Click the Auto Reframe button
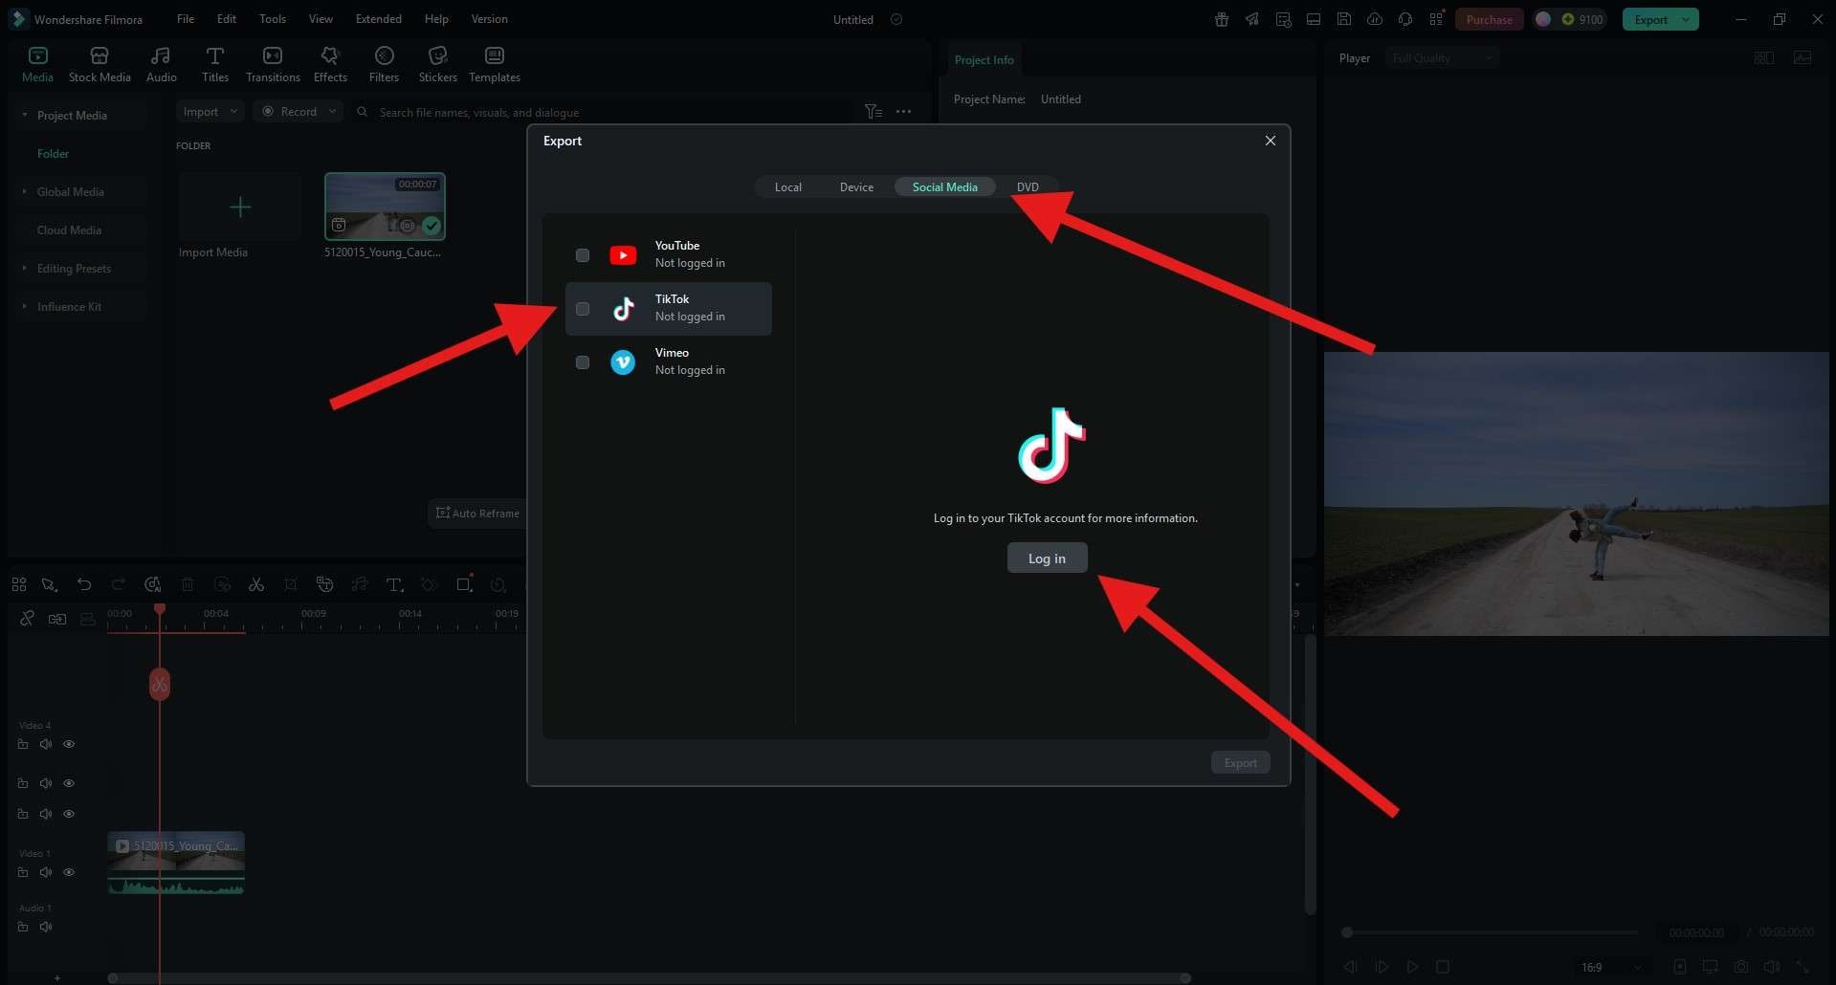1836x985 pixels. [x=477, y=514]
